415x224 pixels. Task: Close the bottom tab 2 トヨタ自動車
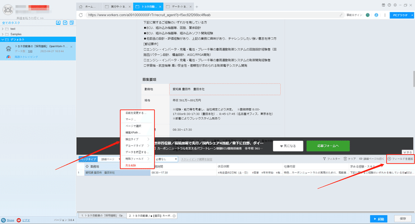pos(174,216)
